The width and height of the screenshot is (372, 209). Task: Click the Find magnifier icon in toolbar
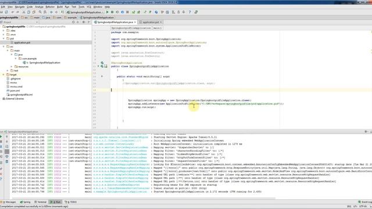pyautogui.click(x=40, y=12)
